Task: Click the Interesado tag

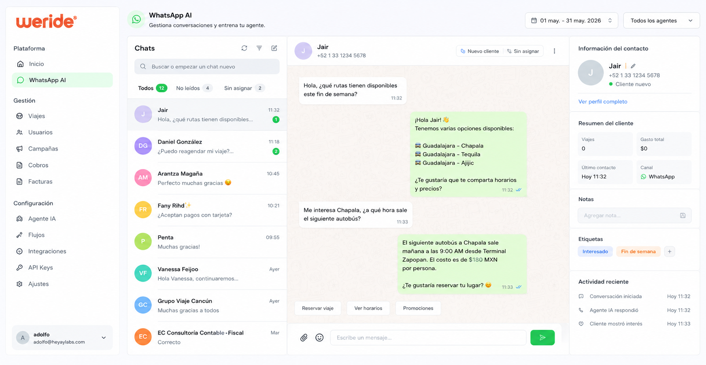Action: pyautogui.click(x=595, y=252)
